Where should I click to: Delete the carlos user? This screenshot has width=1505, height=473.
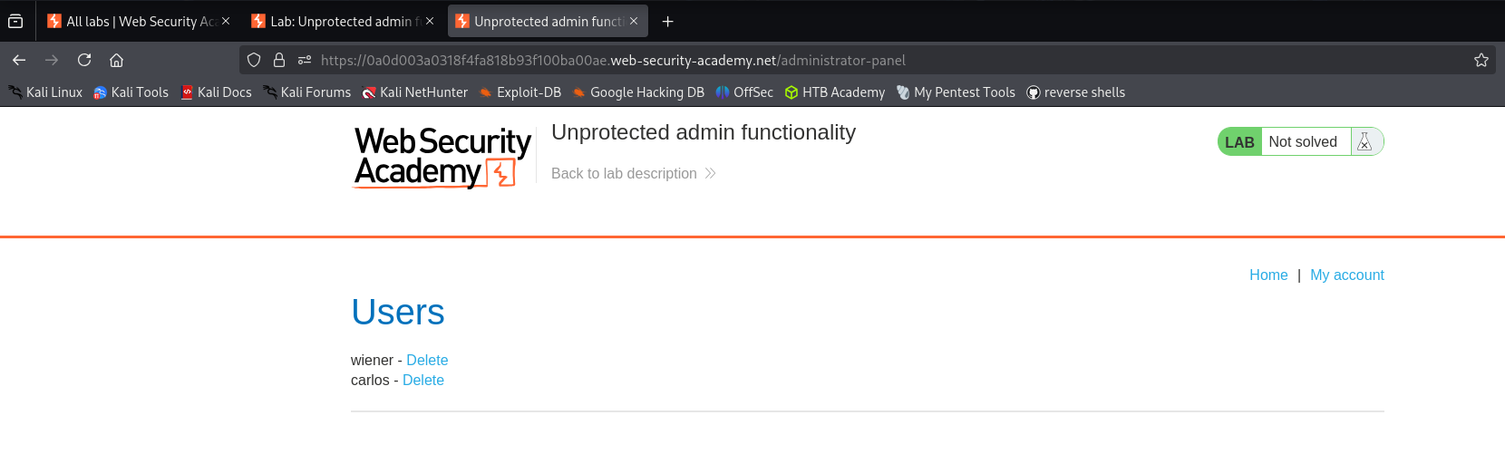[423, 380]
